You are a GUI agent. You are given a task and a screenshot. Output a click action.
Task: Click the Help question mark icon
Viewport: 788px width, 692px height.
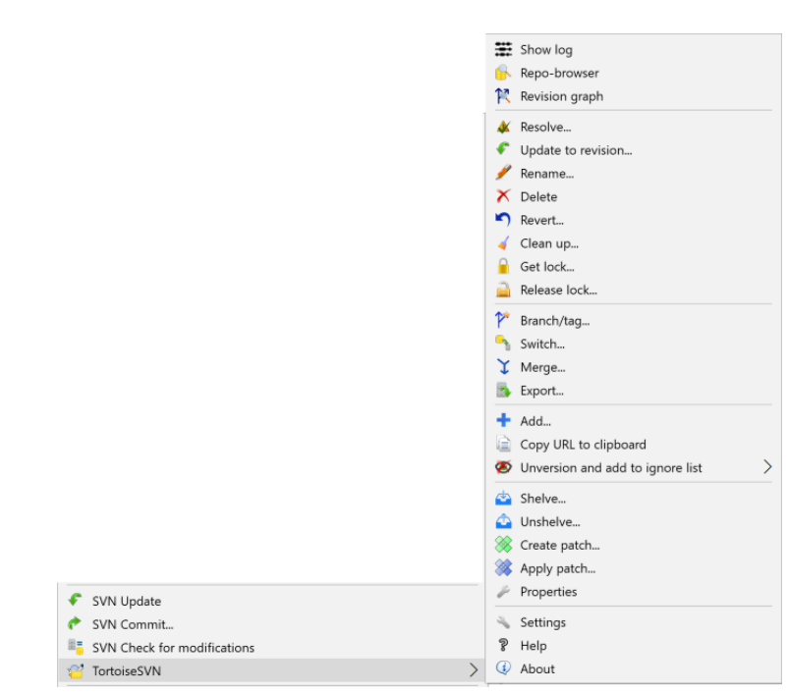(503, 645)
